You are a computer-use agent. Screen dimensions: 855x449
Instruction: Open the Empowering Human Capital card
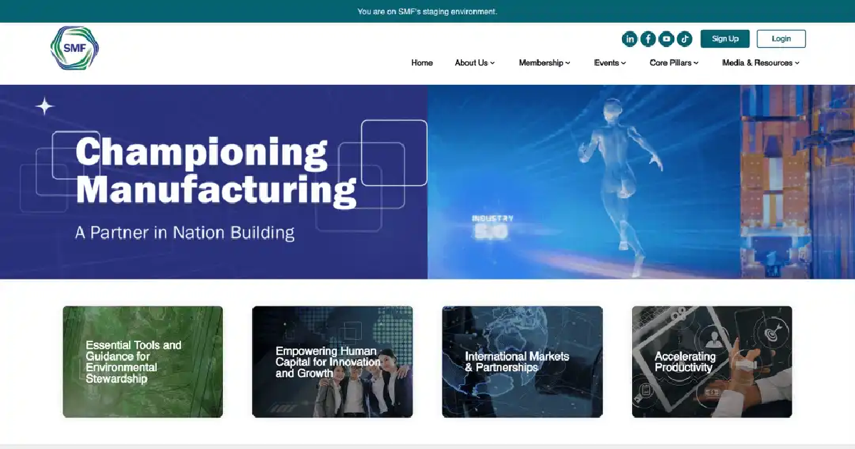tap(332, 361)
